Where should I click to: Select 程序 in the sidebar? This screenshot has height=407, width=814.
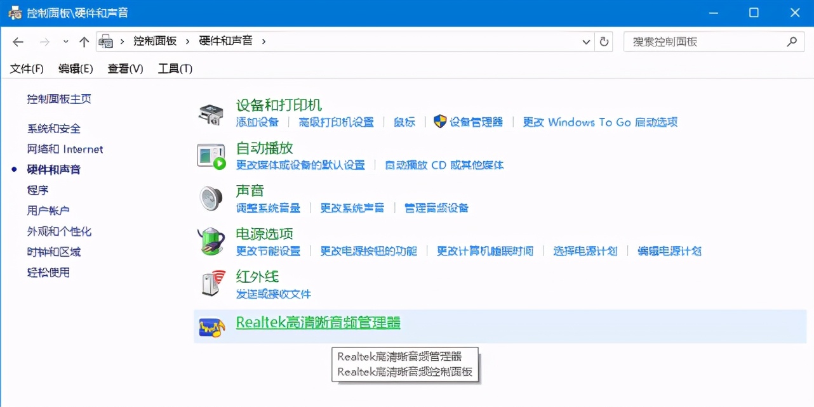tap(37, 190)
